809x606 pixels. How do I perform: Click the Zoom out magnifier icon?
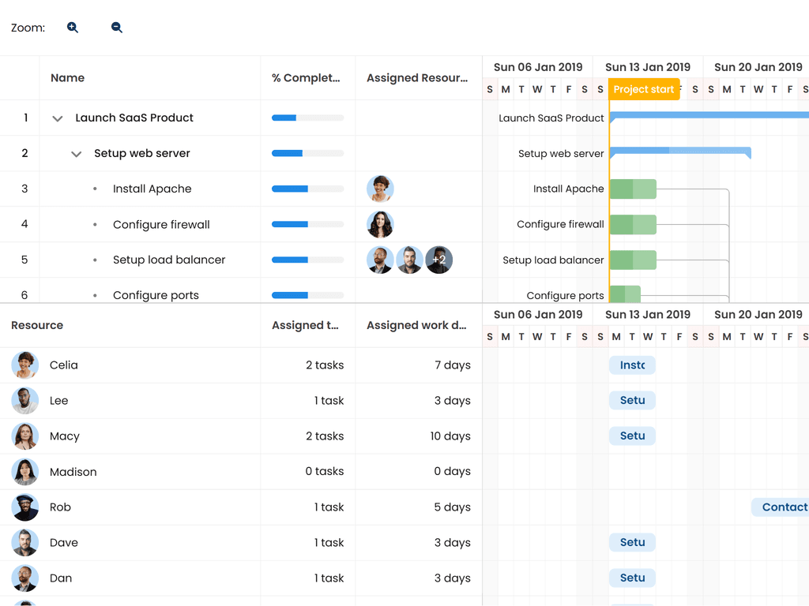pyautogui.click(x=116, y=26)
